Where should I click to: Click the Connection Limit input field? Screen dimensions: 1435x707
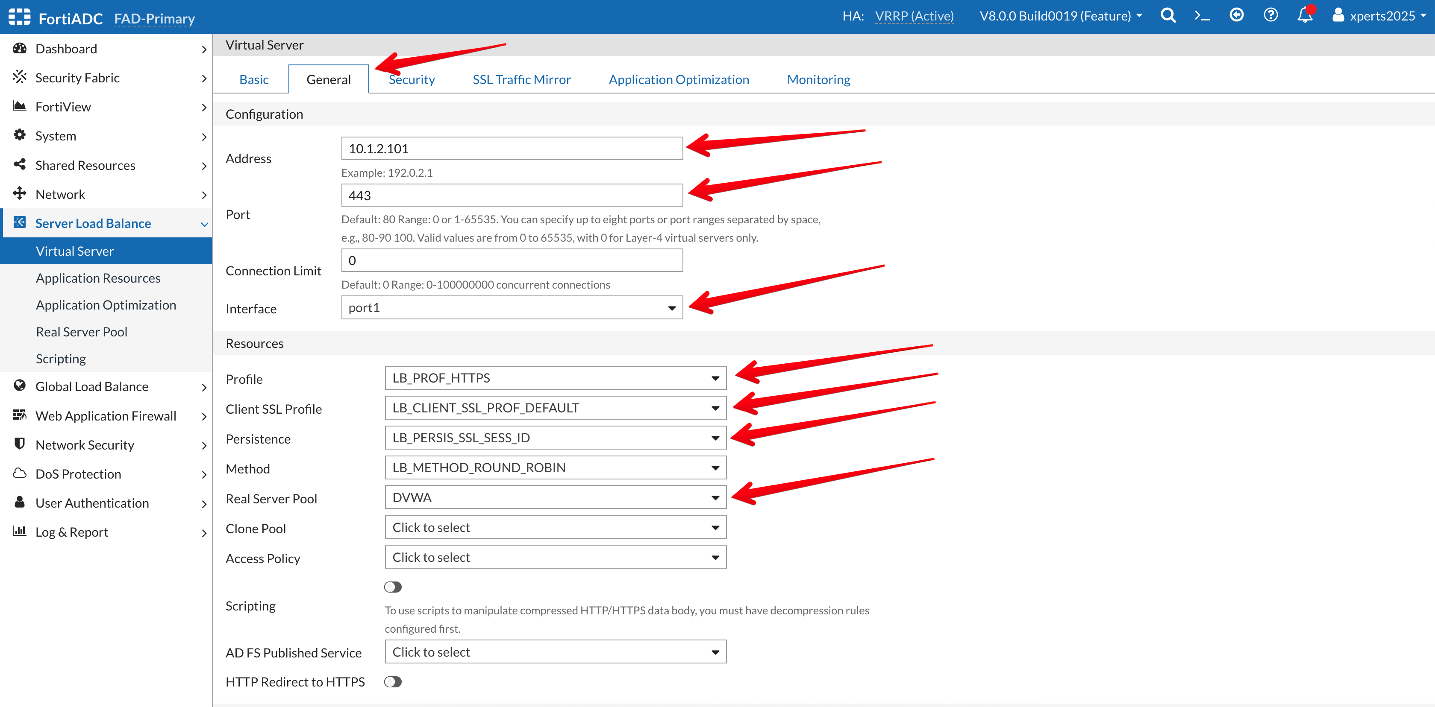point(512,260)
